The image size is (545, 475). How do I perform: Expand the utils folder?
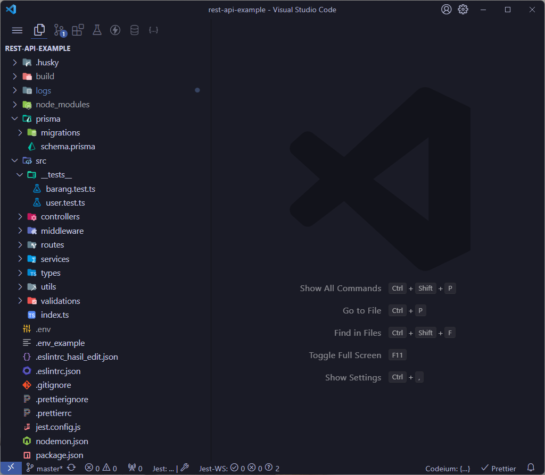[x=106, y=286]
